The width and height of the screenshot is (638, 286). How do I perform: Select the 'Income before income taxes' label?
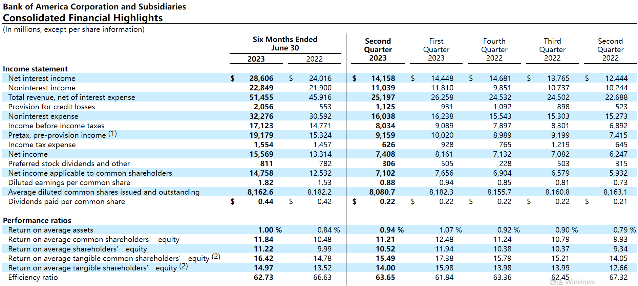(x=57, y=126)
